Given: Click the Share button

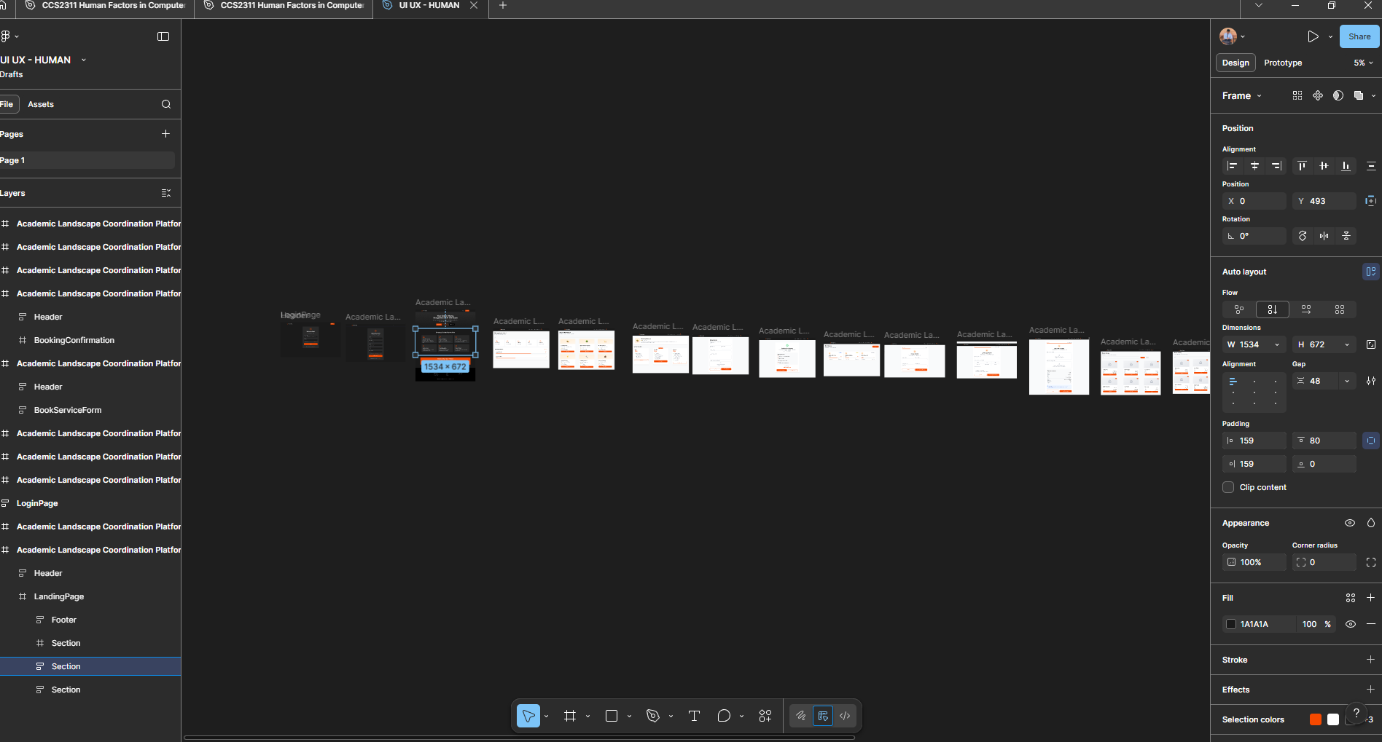Looking at the screenshot, I should [x=1359, y=36].
